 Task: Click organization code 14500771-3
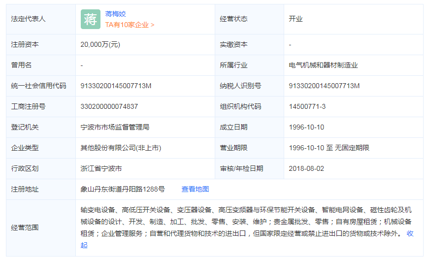click(x=307, y=106)
